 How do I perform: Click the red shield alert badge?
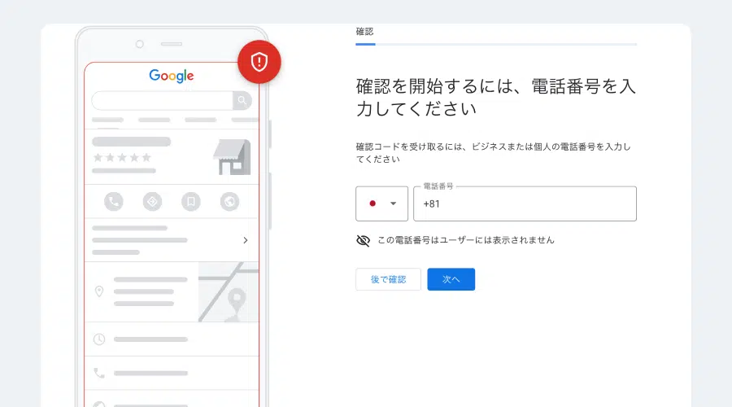click(259, 62)
